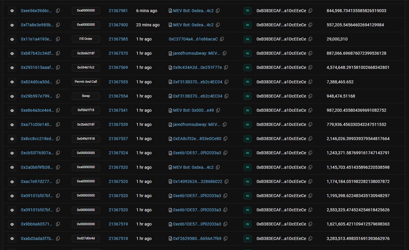Copy hash icon beside 0x2a0b6f9fb38
This screenshot has height=250, width=409.
click(x=58, y=168)
